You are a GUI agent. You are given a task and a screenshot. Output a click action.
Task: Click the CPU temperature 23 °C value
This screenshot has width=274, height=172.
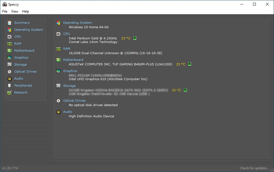point(126,38)
